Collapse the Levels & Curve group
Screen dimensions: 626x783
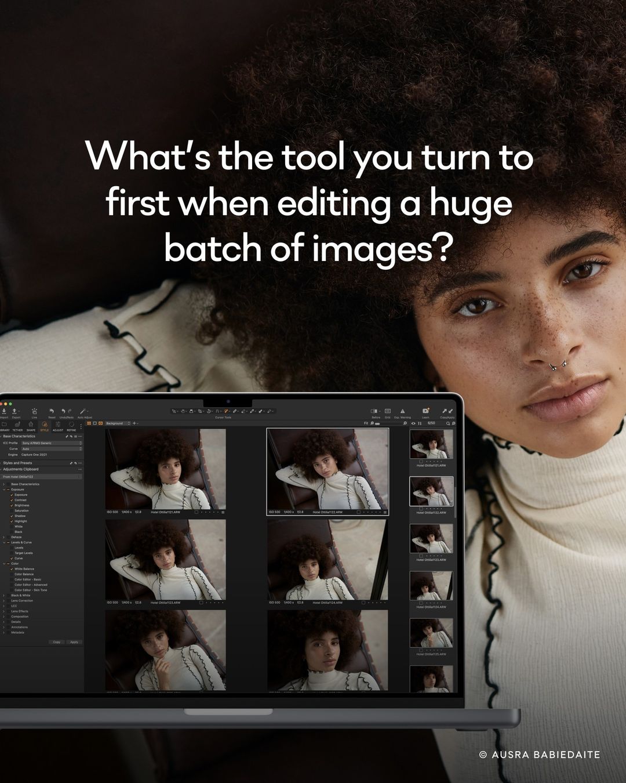pos(4,542)
